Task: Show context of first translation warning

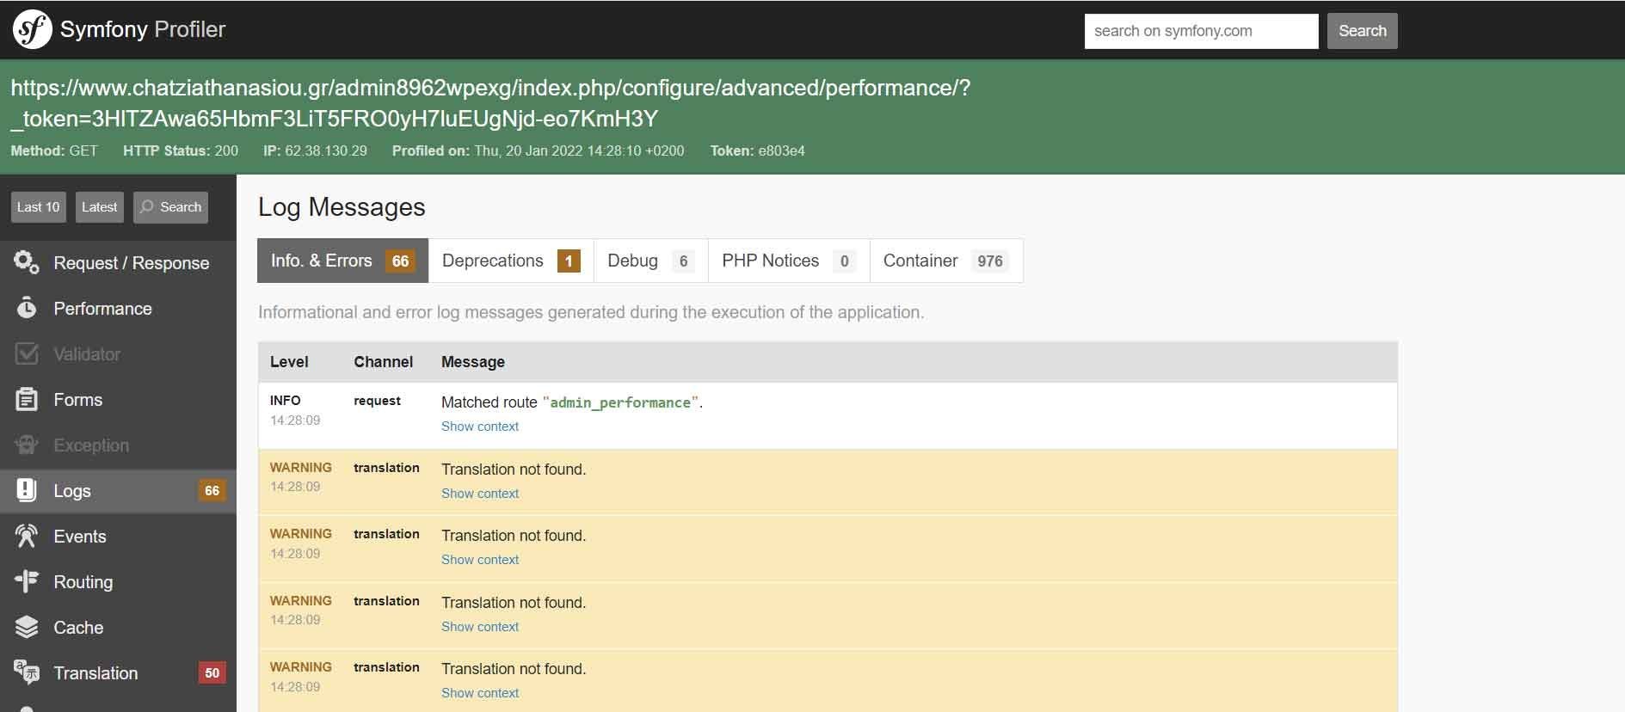Action: click(480, 494)
